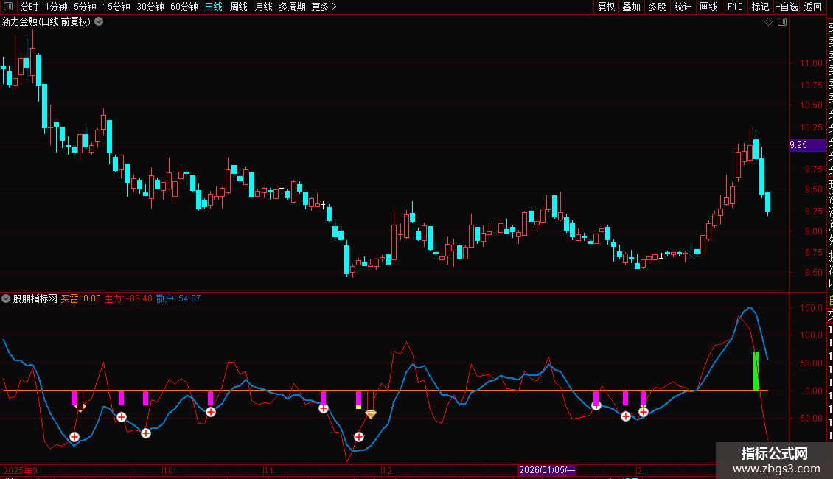Click the 返回 back button
The height and width of the screenshot is (479, 833).
coord(813,7)
